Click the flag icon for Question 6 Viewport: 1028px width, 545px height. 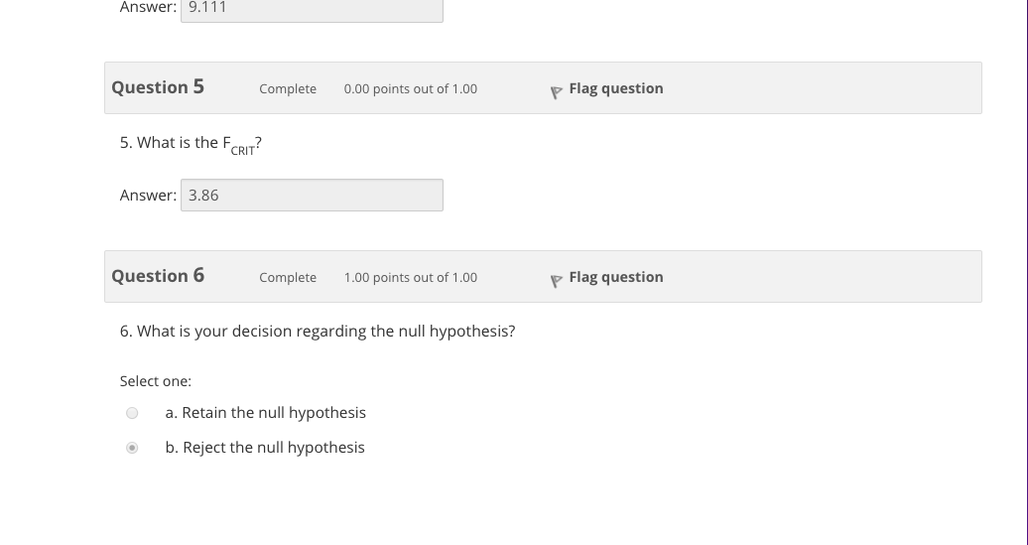[556, 279]
